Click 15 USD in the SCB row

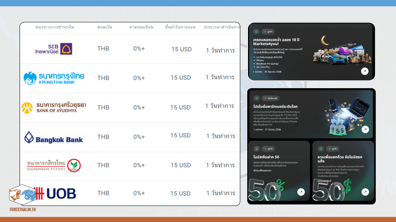pyautogui.click(x=181, y=49)
